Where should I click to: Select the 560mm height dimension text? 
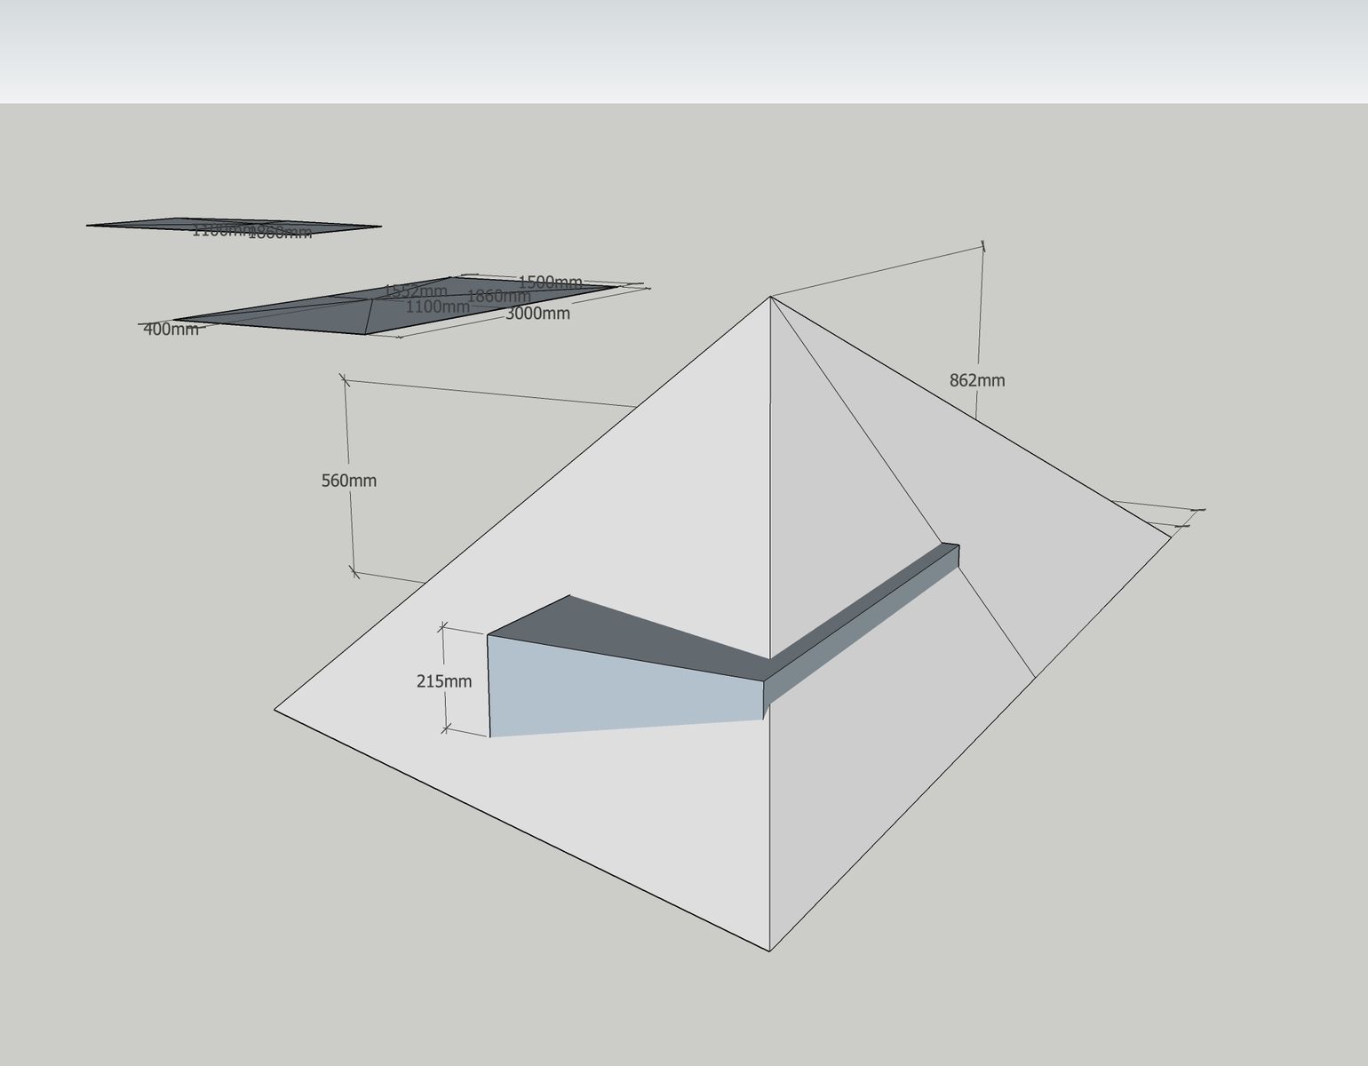point(348,481)
